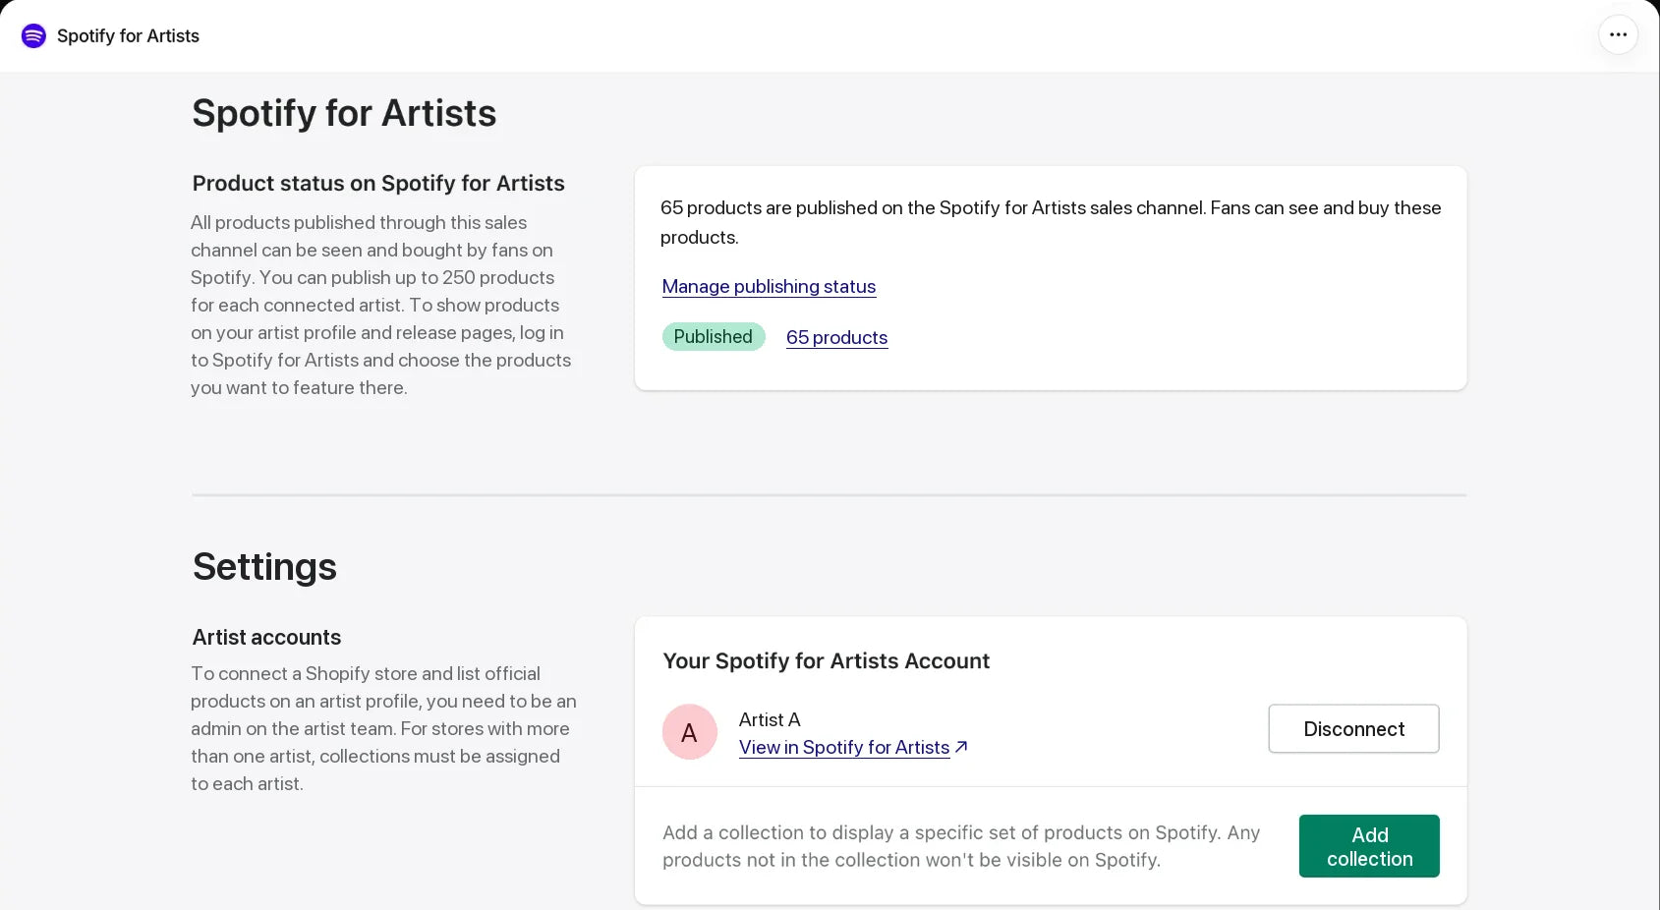Click the 'Add a collection to display' description
1660x910 pixels.
pyautogui.click(x=961, y=846)
